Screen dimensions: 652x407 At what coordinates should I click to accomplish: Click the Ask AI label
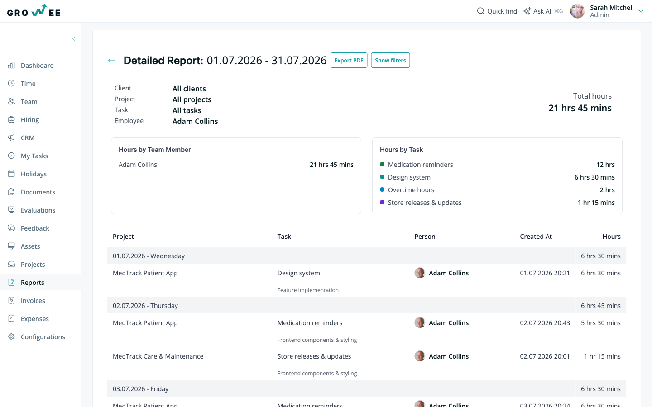click(x=542, y=11)
